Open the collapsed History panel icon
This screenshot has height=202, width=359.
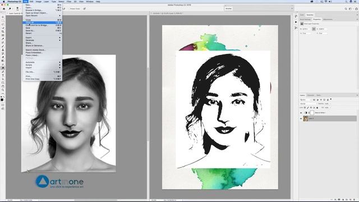(x=296, y=16)
